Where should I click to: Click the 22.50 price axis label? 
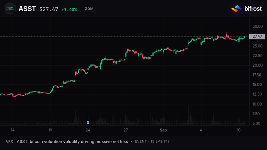tap(257, 56)
